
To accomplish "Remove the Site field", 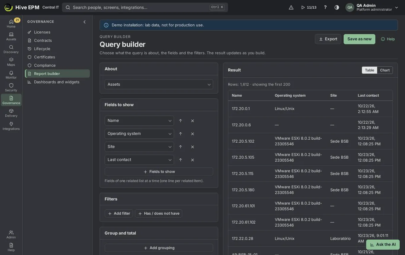I will click(x=192, y=147).
